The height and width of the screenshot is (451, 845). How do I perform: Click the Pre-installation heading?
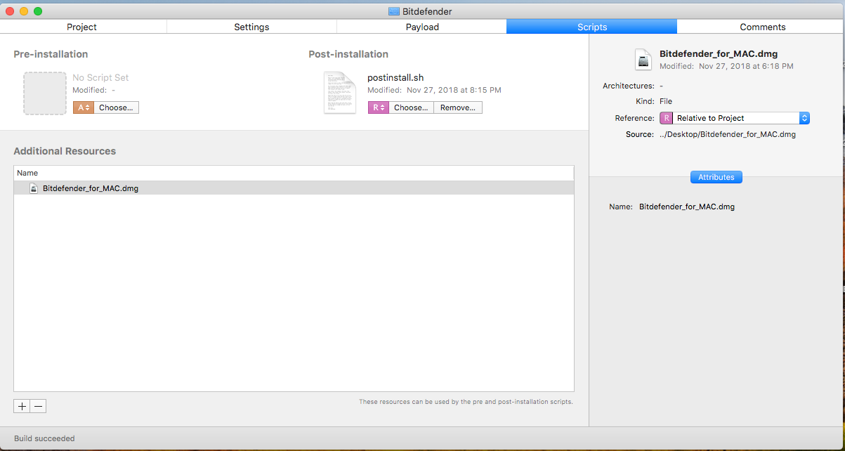pos(51,54)
